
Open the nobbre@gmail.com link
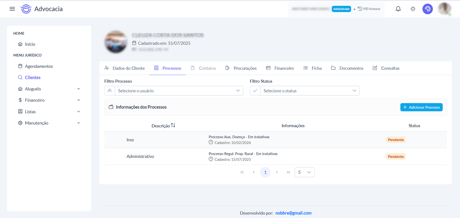click(294, 213)
